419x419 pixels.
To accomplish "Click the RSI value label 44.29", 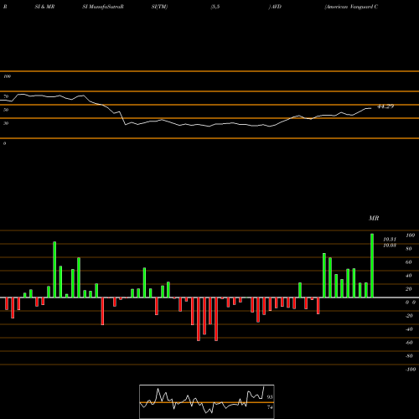I will pos(385,106).
